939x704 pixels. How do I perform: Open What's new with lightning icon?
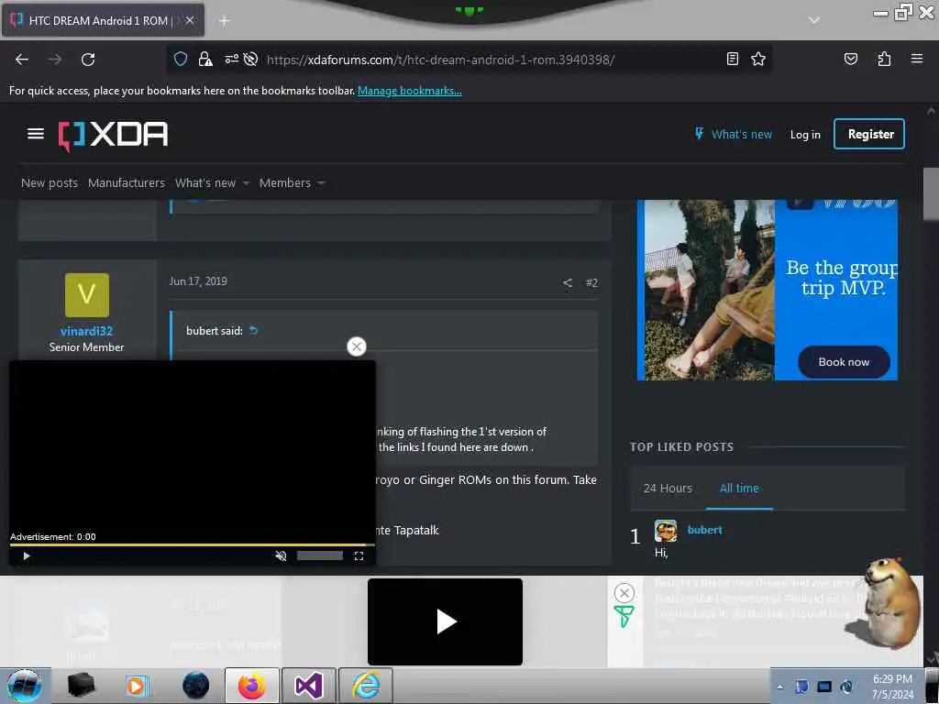pos(733,134)
